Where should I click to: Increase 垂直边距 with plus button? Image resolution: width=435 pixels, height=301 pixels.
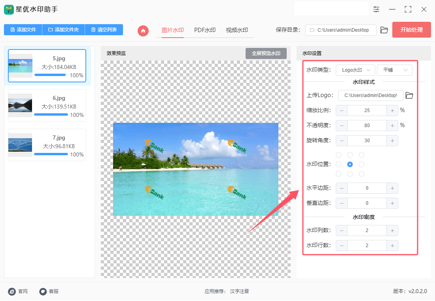[392, 203]
